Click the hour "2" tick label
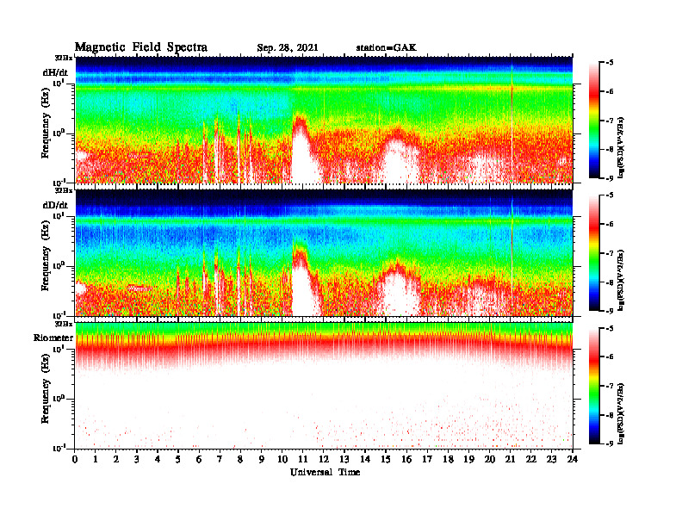Viewport: 682px width, 527px height. (116, 460)
